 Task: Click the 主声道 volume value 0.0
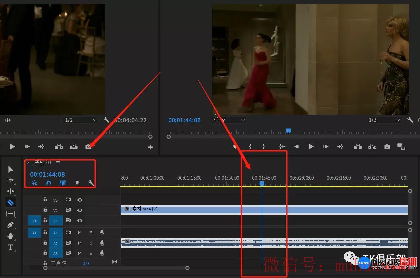click(x=86, y=264)
